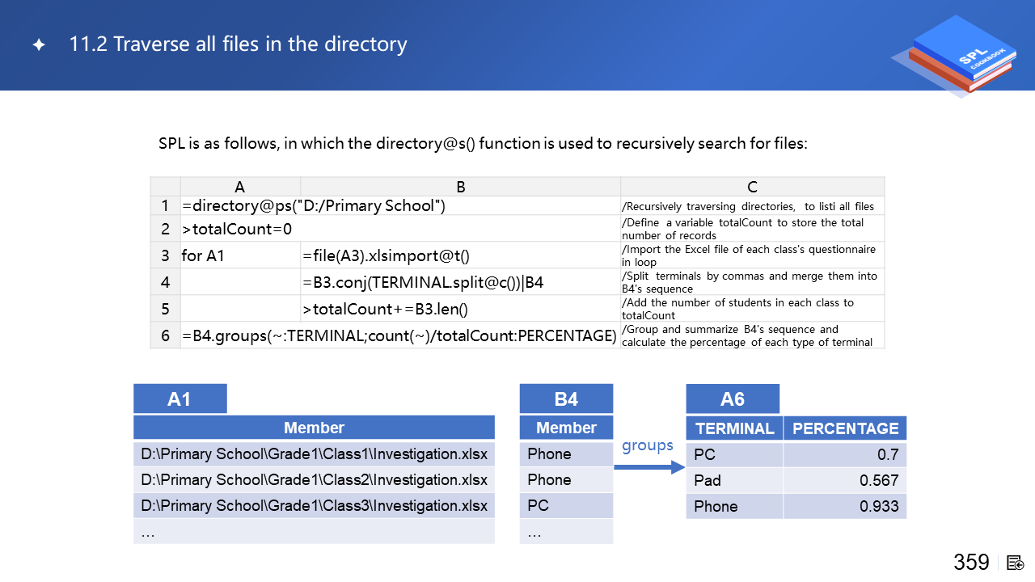This screenshot has width=1035, height=582.
Task: Select the 0.567 percentage value for Pad
Action: coord(879,480)
